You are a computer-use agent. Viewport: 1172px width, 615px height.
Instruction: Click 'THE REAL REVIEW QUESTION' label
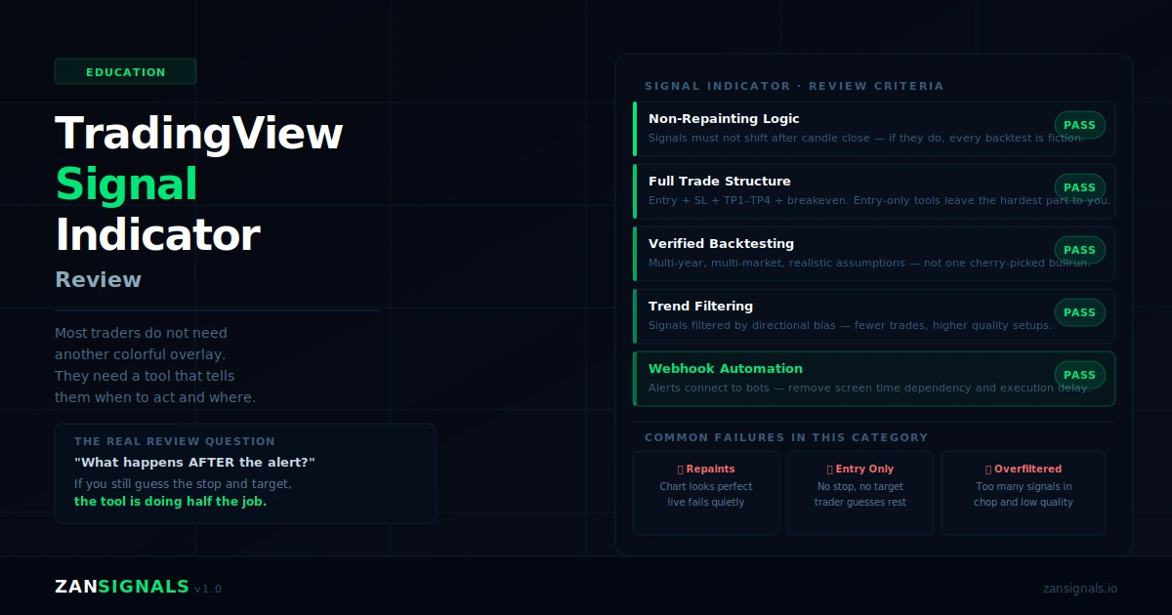(175, 441)
